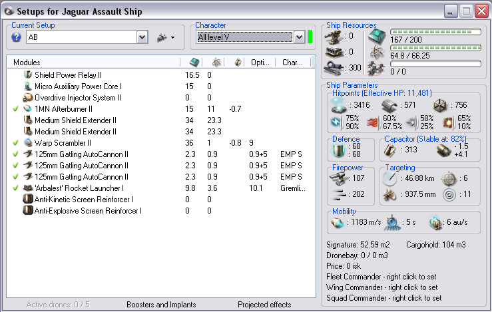Click the Gremli... charge cell
The image size is (492, 312).
[293, 188]
